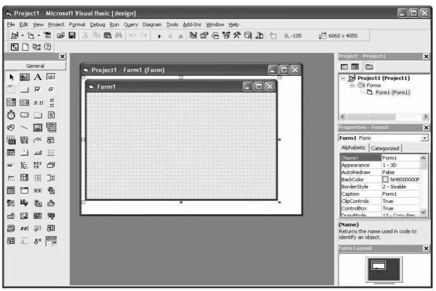Screen dimensions: 436x291
Task: Open Add Form dropdown arrow
Action: tap(38, 36)
